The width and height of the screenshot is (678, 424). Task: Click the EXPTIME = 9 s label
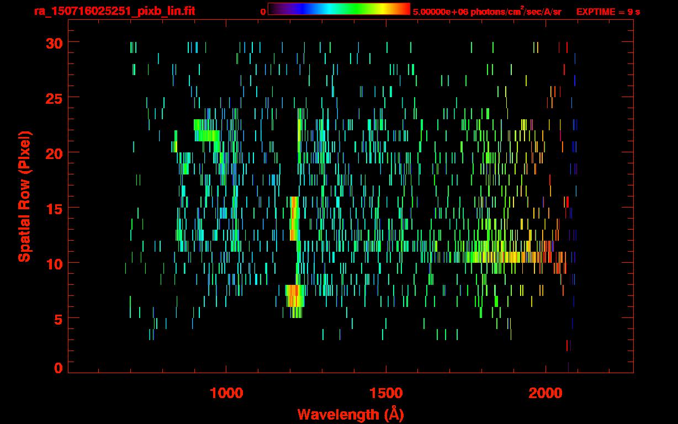pyautogui.click(x=608, y=11)
